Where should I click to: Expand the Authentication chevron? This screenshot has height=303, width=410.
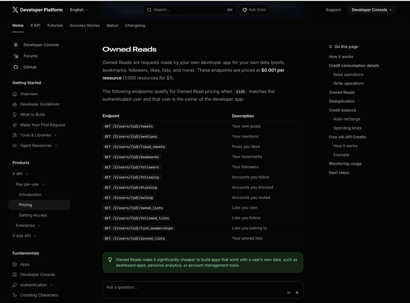coord(51,285)
